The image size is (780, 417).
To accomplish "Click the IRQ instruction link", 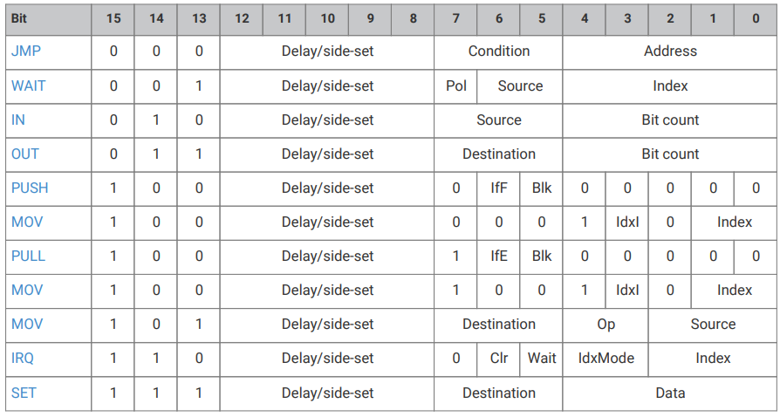I will 23,358.
